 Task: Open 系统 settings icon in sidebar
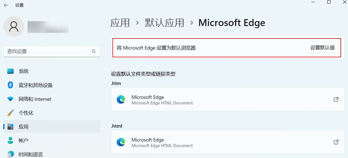click(10, 71)
